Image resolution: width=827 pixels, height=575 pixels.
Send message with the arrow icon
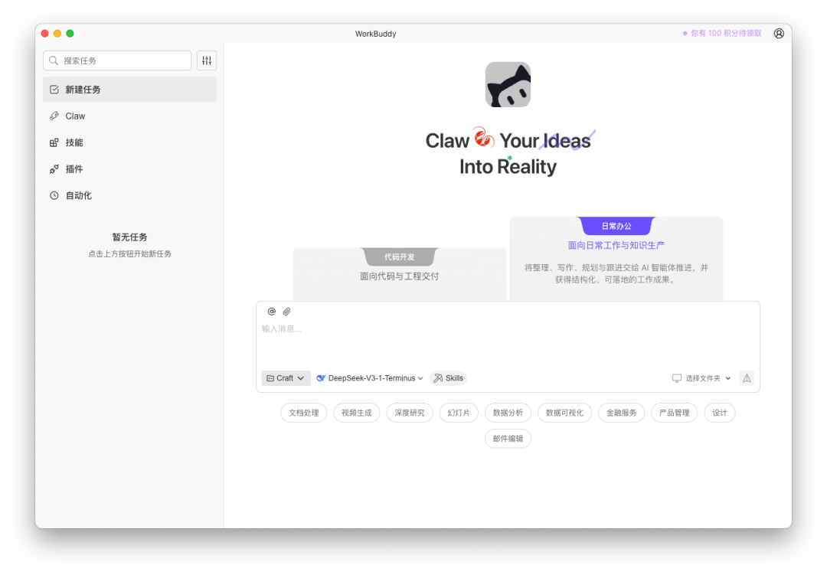[747, 378]
